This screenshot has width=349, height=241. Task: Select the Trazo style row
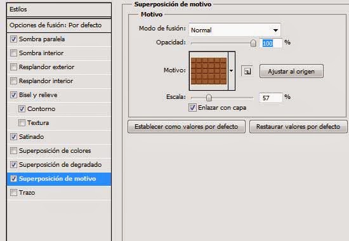coord(59,193)
